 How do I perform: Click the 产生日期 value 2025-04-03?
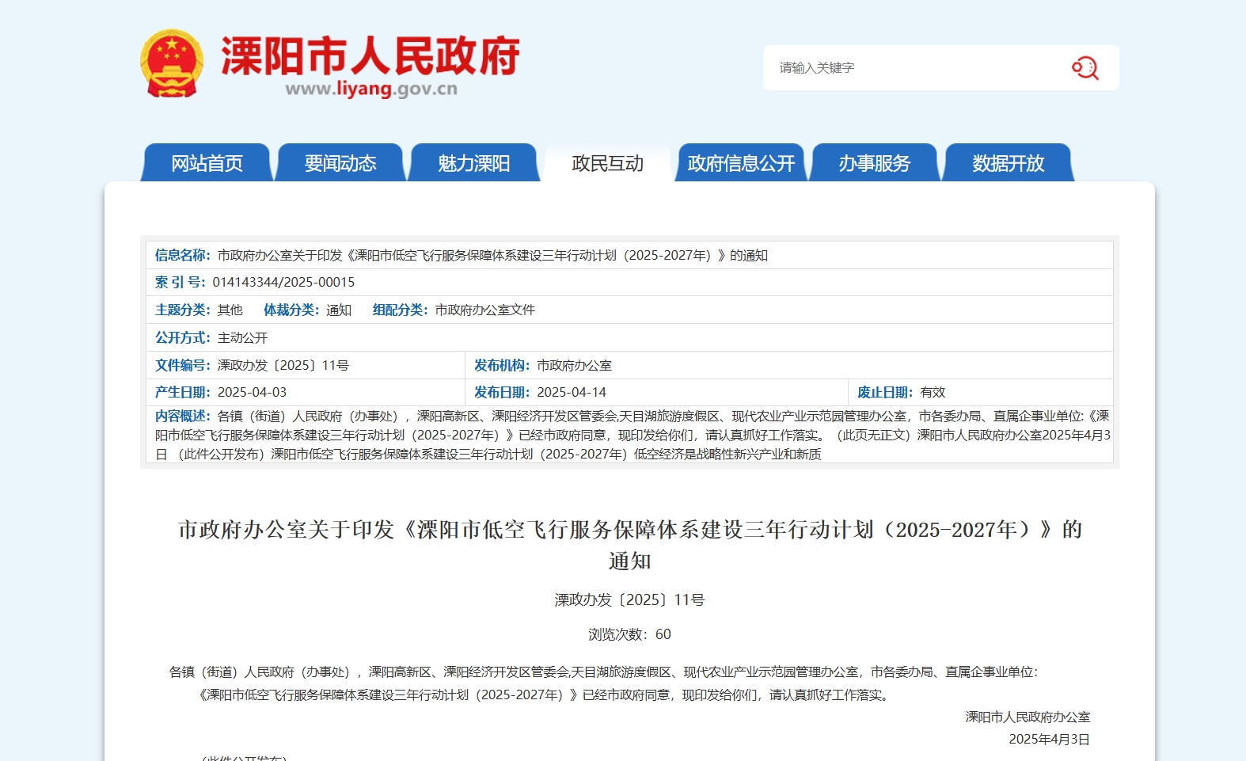tap(252, 392)
